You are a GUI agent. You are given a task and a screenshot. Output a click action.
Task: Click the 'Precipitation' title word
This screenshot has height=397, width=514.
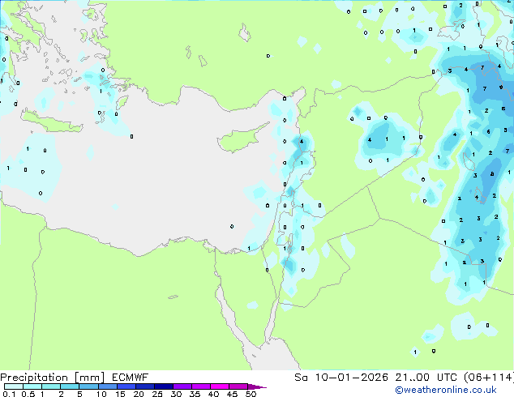click(34, 378)
